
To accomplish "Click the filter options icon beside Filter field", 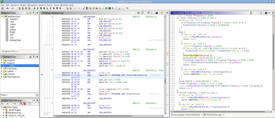I will (37, 95).
